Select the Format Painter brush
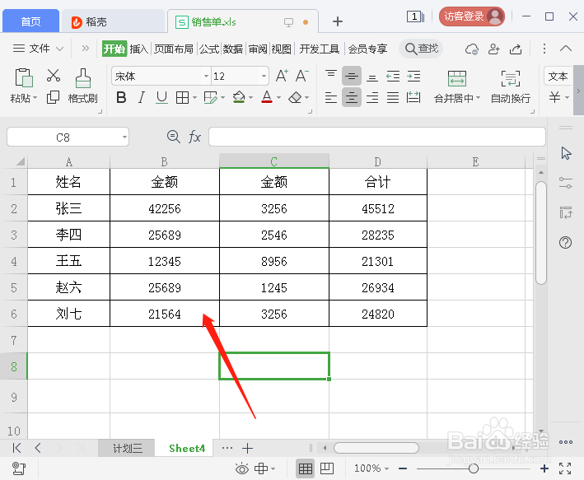Viewport: 584px width, 480px height. pyautogui.click(x=82, y=78)
